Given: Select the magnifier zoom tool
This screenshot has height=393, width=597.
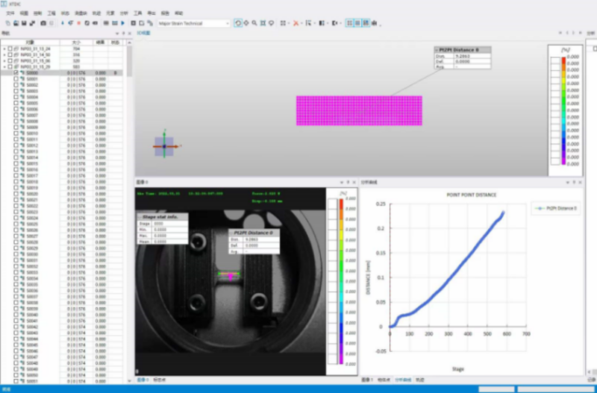Looking at the screenshot, I should [x=254, y=23].
